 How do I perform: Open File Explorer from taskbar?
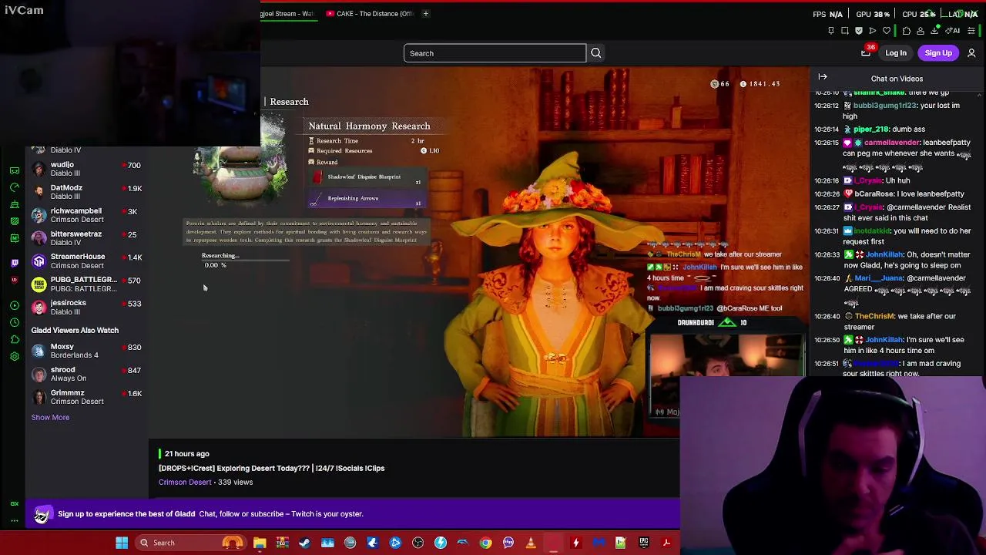pos(260,543)
